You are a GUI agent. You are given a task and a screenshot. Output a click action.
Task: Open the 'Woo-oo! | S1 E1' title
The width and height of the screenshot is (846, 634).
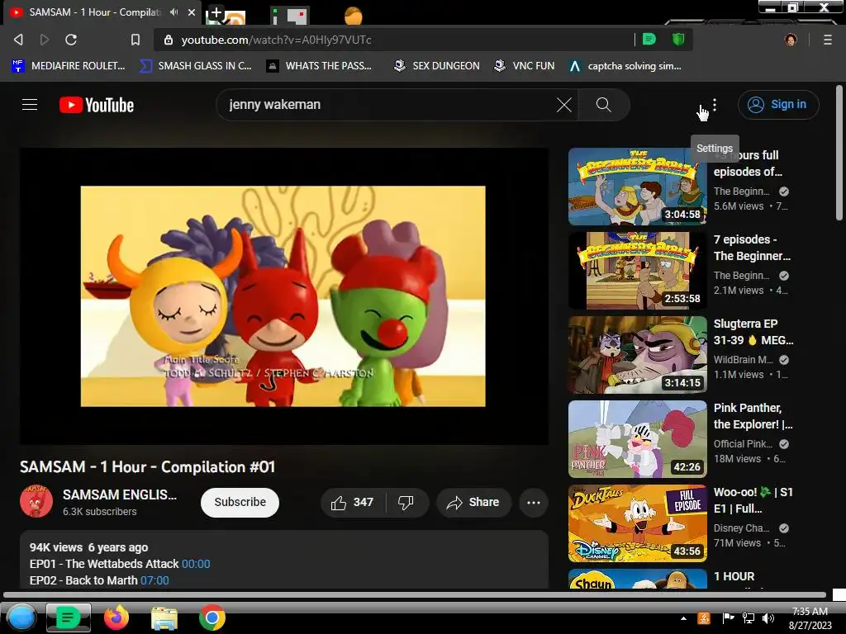pyautogui.click(x=753, y=499)
